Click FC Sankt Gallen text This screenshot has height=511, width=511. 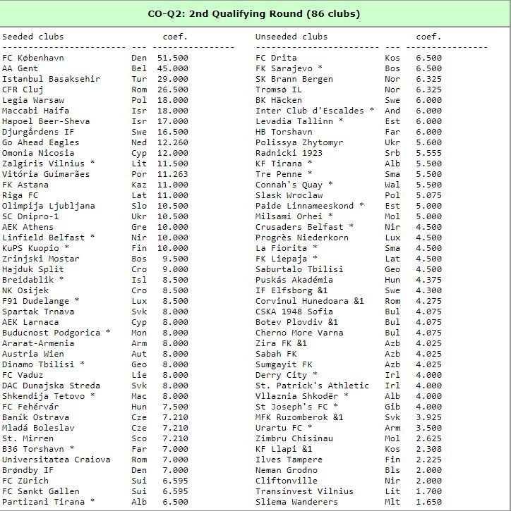[40, 491]
